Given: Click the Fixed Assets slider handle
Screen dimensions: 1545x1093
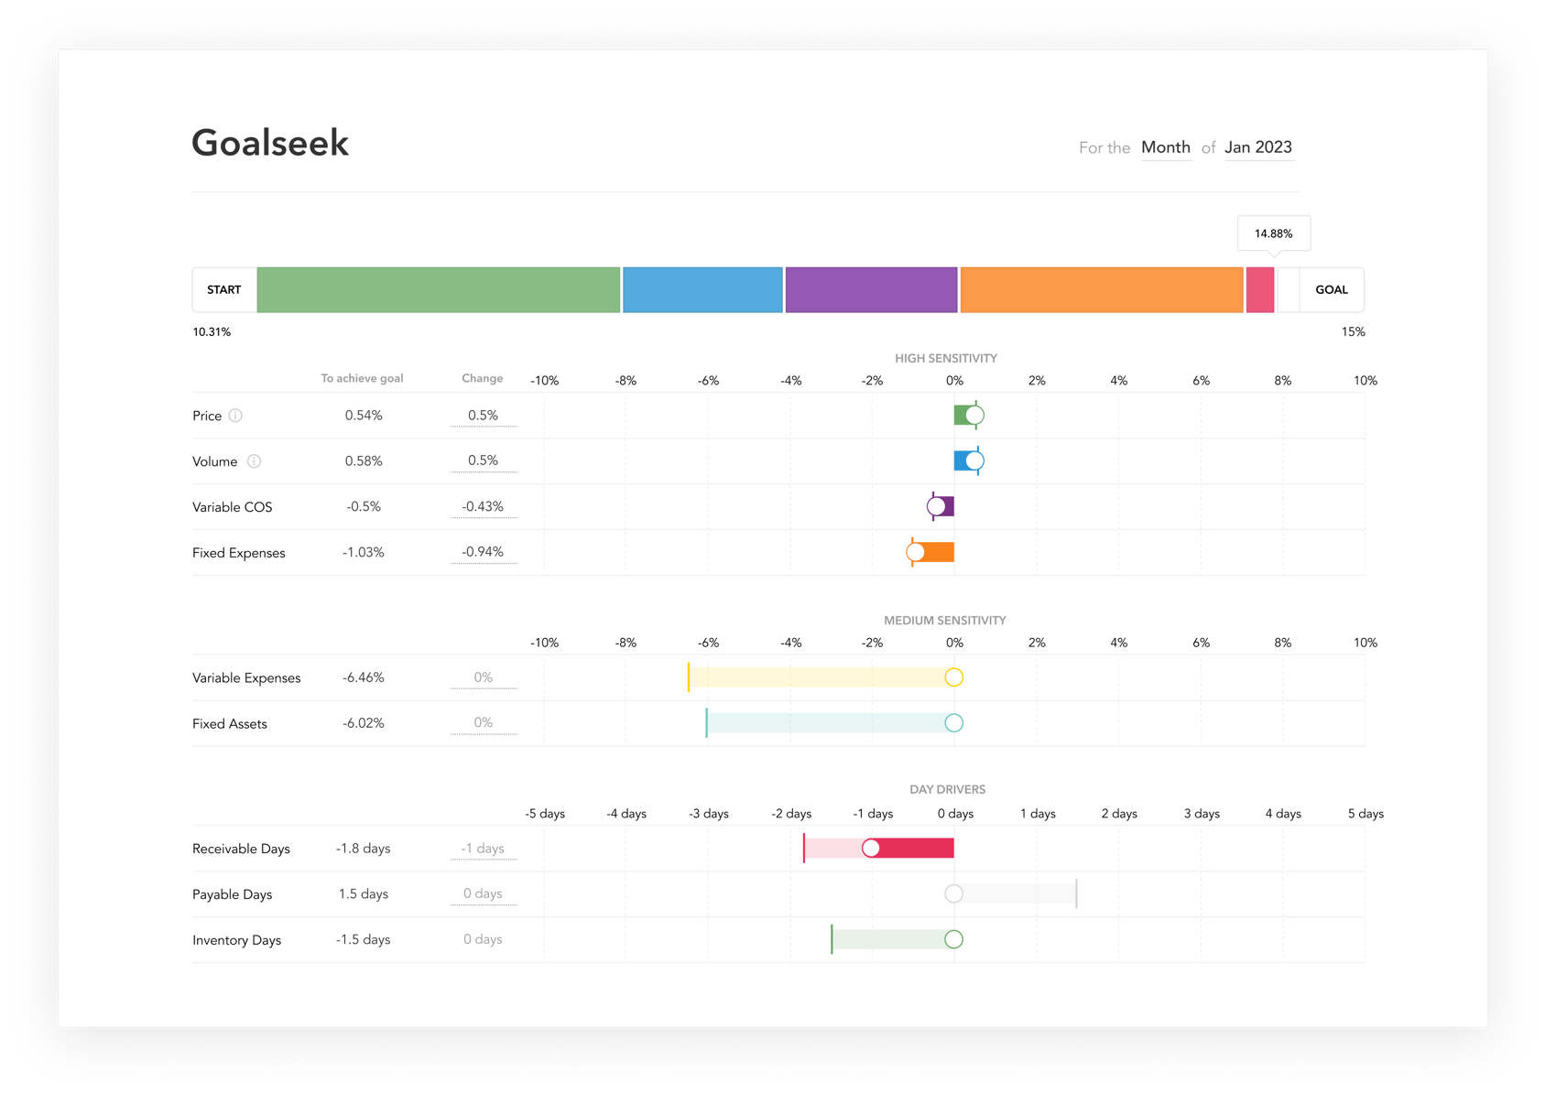Looking at the screenshot, I should tap(953, 723).
